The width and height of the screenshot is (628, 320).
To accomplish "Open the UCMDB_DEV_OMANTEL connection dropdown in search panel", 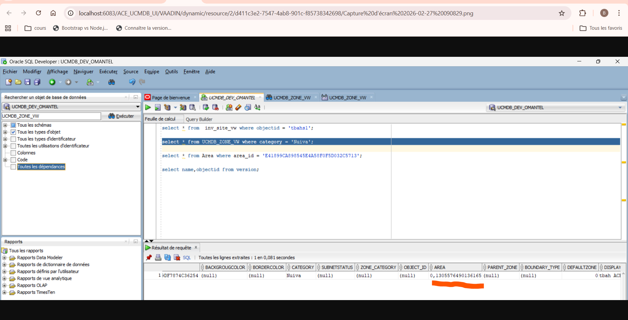I will click(138, 107).
